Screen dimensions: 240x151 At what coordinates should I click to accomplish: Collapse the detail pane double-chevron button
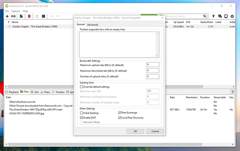[x=233, y=92]
